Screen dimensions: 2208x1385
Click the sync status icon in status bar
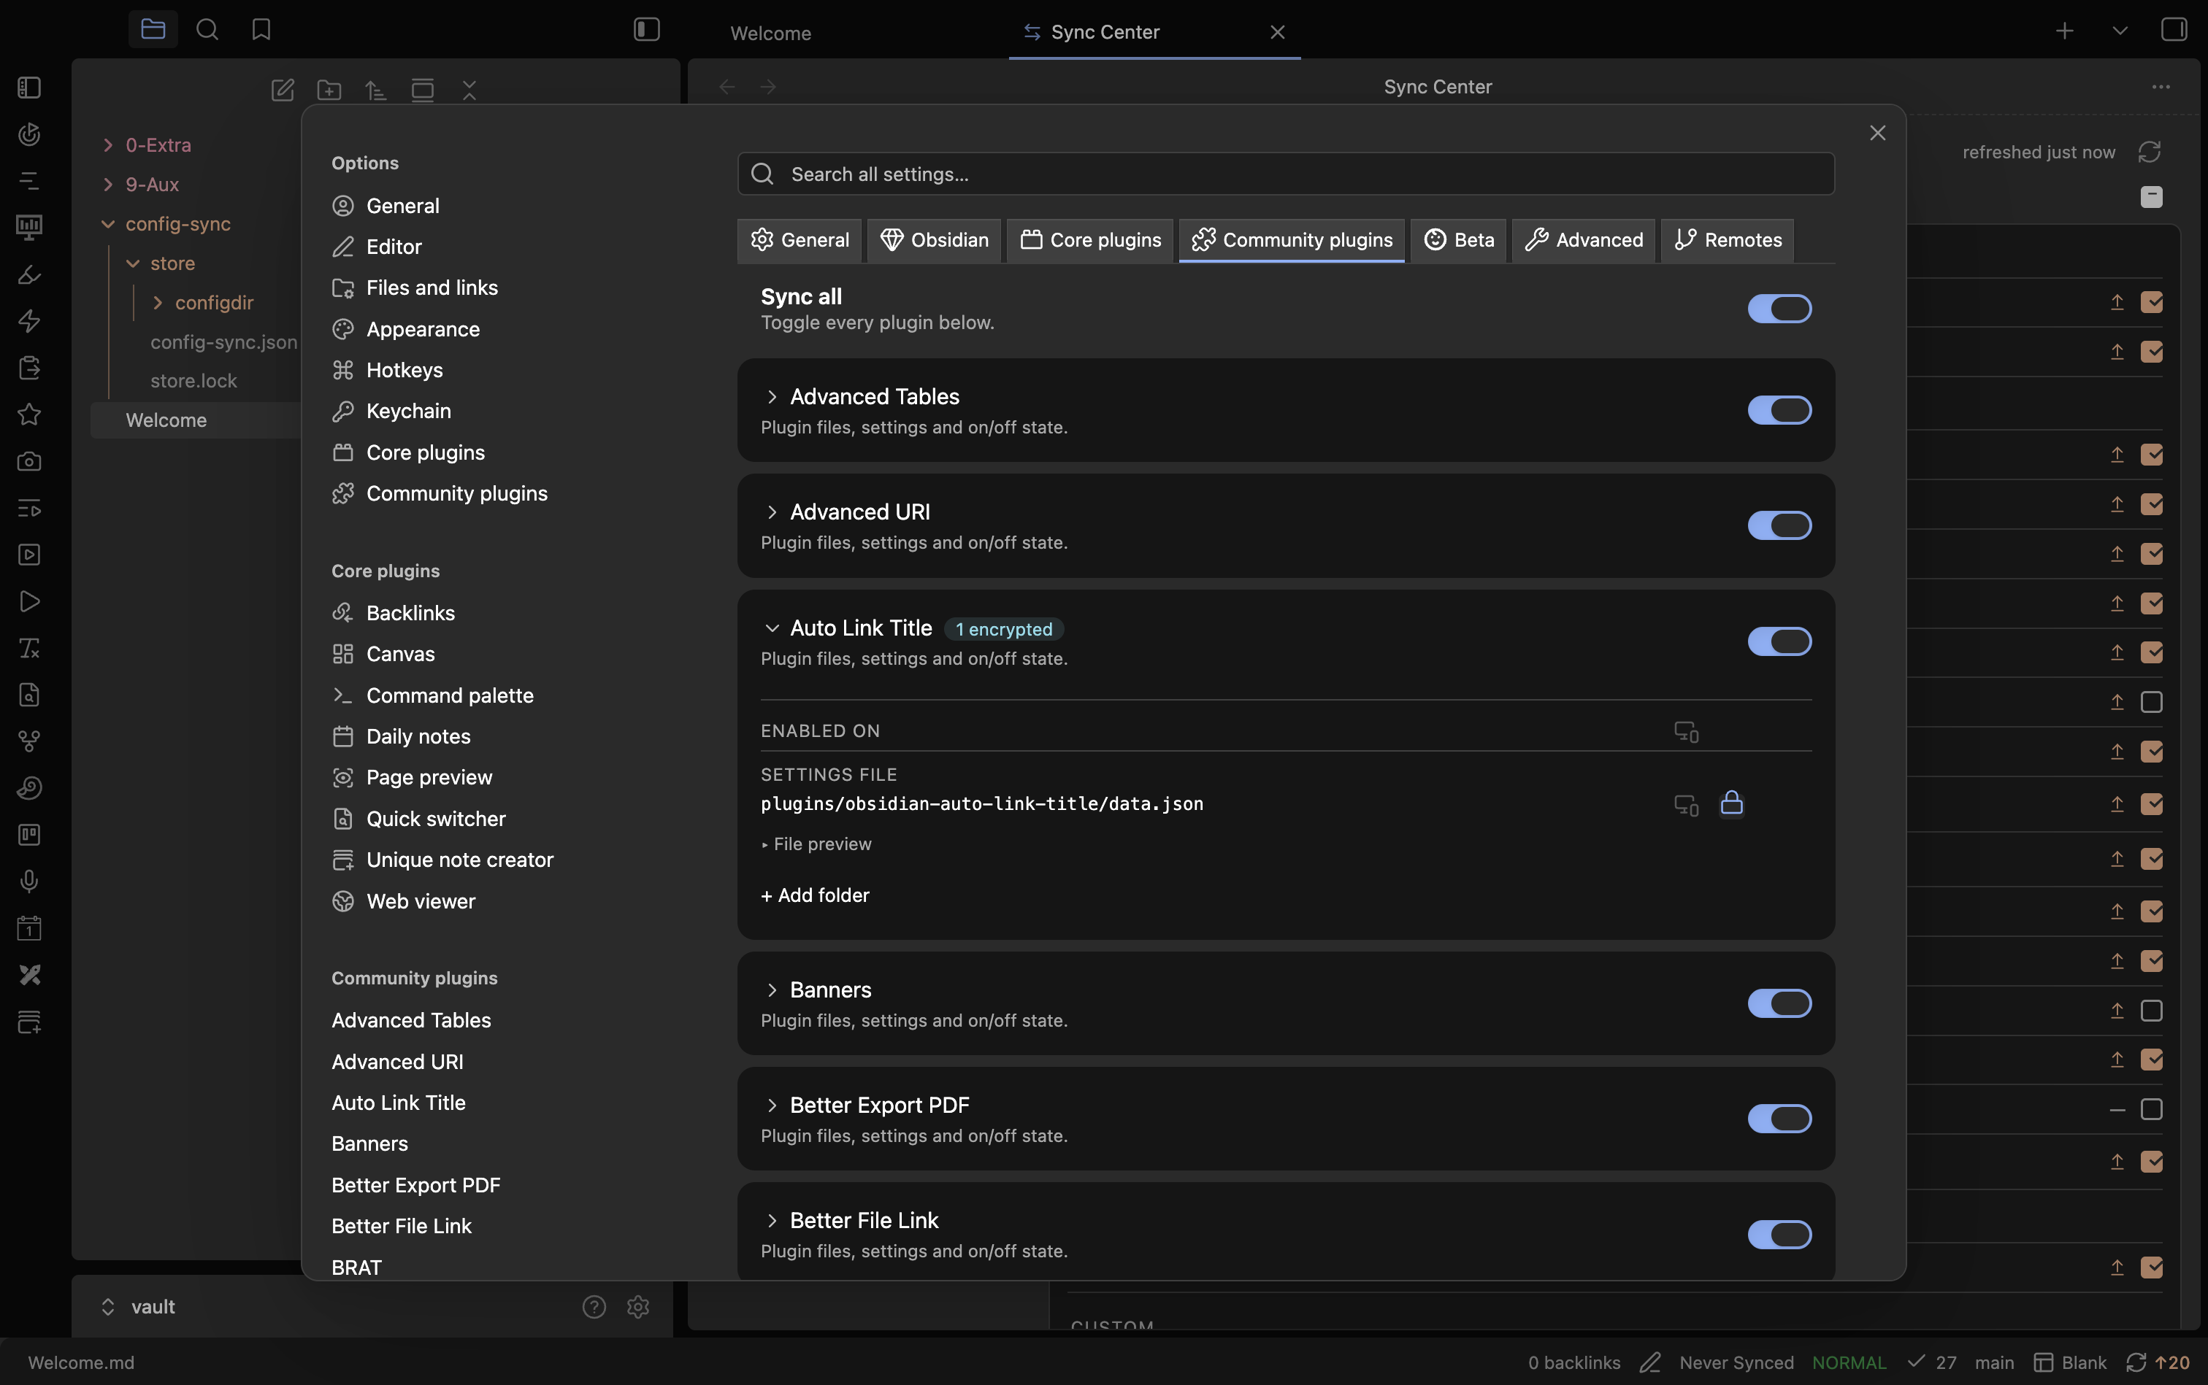pos(2136,1362)
